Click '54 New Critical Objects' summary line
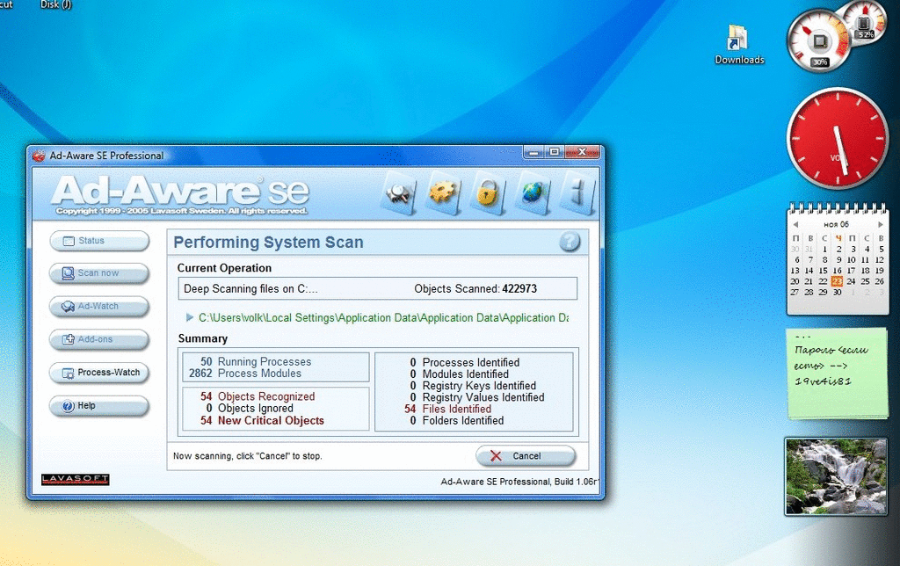Screen dimensions: 900x566 click(262, 421)
